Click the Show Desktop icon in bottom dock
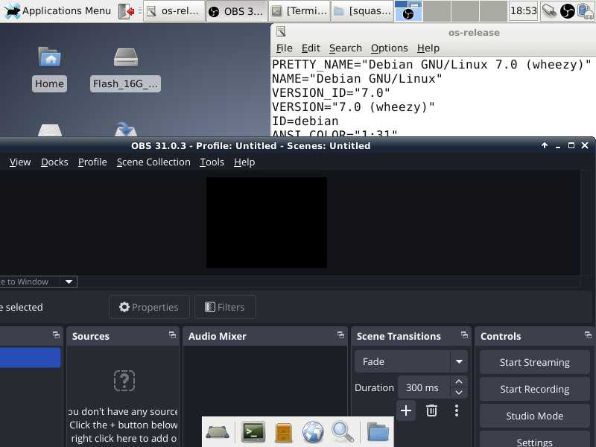This screenshot has height=447, width=596. tap(218, 432)
